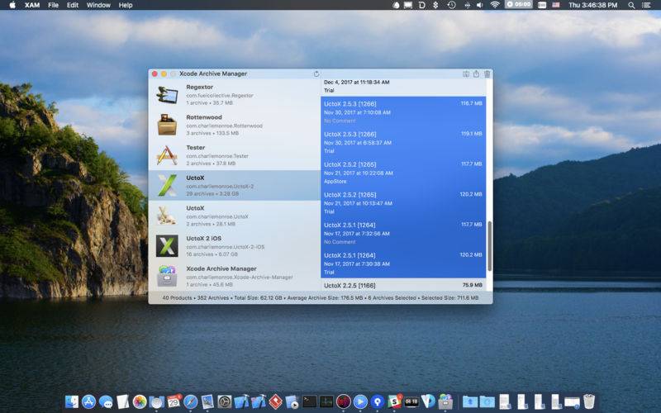Launch Safari from the Dock
Screen dimensions: 661x413
pyautogui.click(x=191, y=401)
